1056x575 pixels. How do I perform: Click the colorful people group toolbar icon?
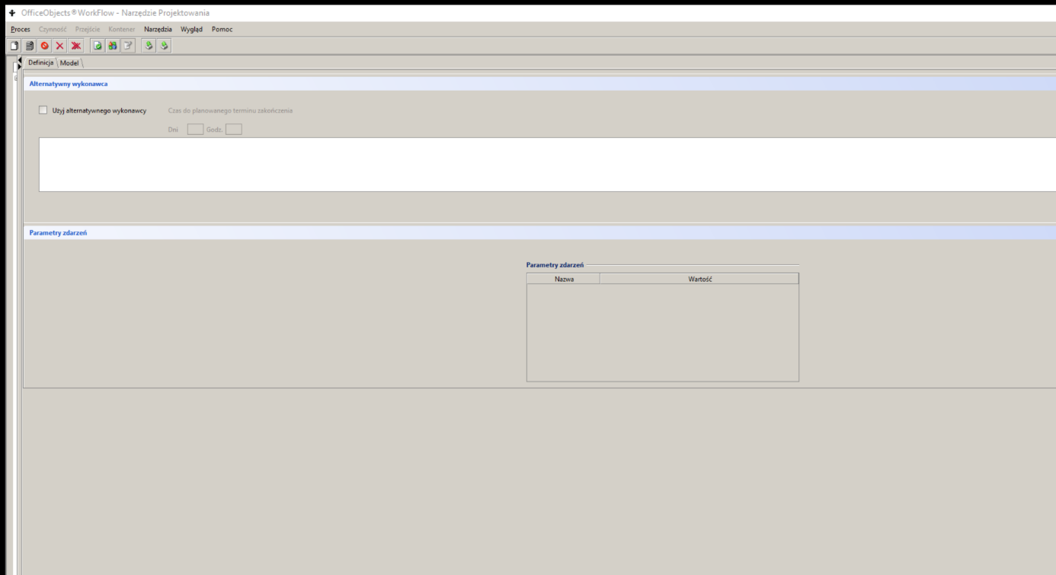click(113, 46)
